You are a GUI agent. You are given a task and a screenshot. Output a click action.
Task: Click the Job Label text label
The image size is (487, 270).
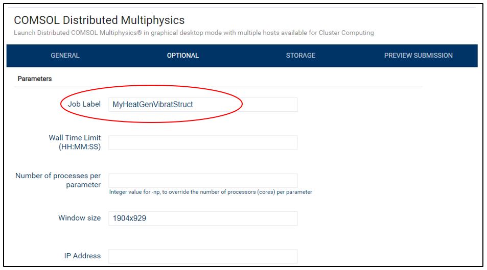pyautogui.click(x=84, y=104)
